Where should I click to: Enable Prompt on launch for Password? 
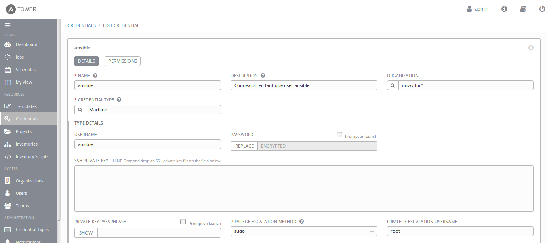(339, 135)
